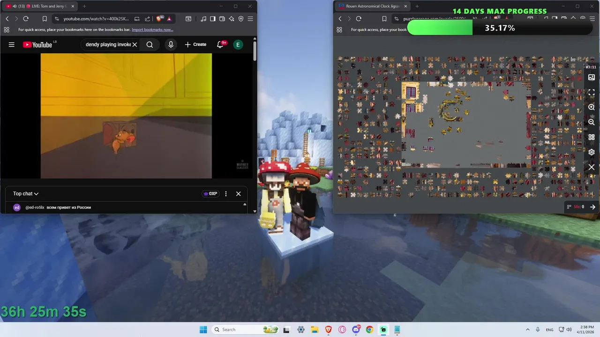Screen dimensions: 600x337
Task: Open Discord from the taskbar
Action: pos(356,330)
